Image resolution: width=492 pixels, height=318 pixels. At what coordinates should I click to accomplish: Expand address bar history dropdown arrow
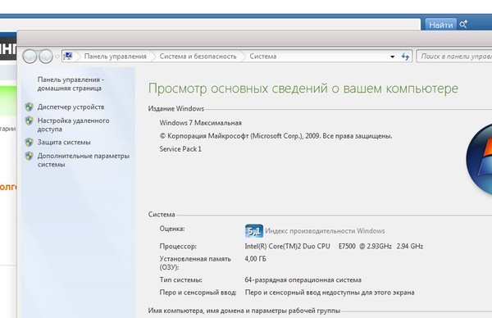[x=392, y=57]
